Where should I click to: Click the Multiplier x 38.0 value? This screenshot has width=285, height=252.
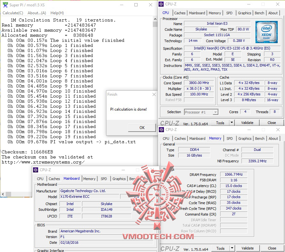point(199,88)
